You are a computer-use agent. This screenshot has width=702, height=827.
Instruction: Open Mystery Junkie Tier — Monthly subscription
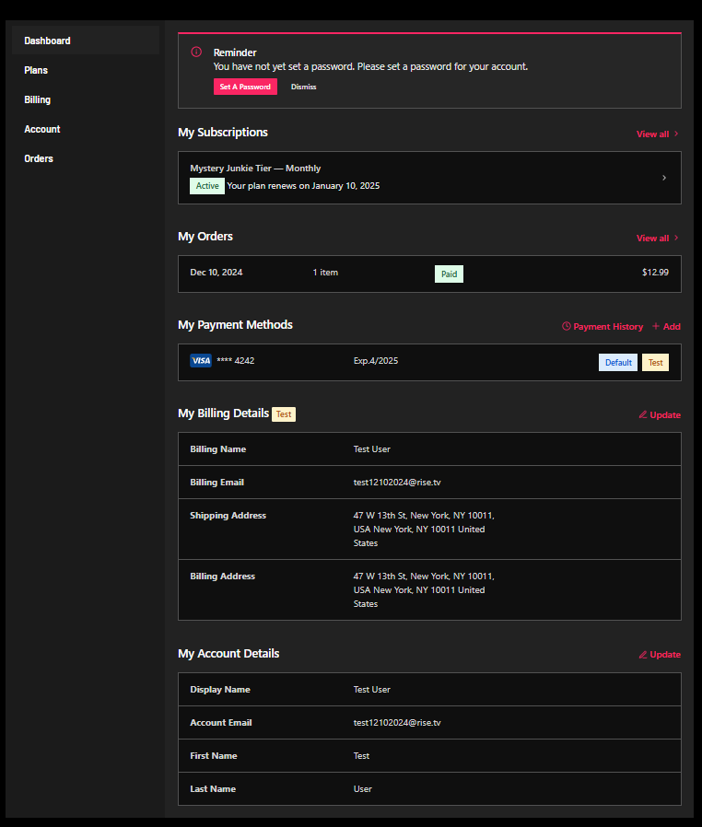(429, 178)
